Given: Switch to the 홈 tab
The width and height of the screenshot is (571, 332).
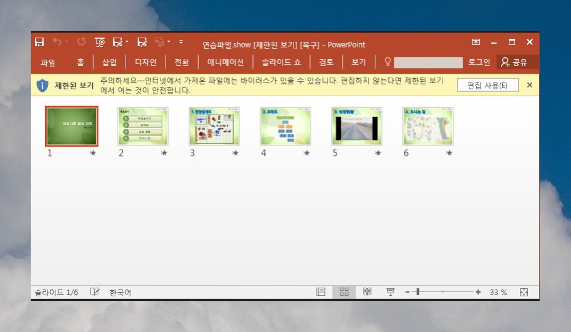Looking at the screenshot, I should [81, 62].
